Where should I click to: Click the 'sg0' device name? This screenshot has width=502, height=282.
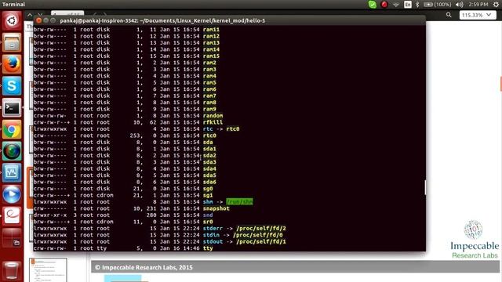point(208,189)
